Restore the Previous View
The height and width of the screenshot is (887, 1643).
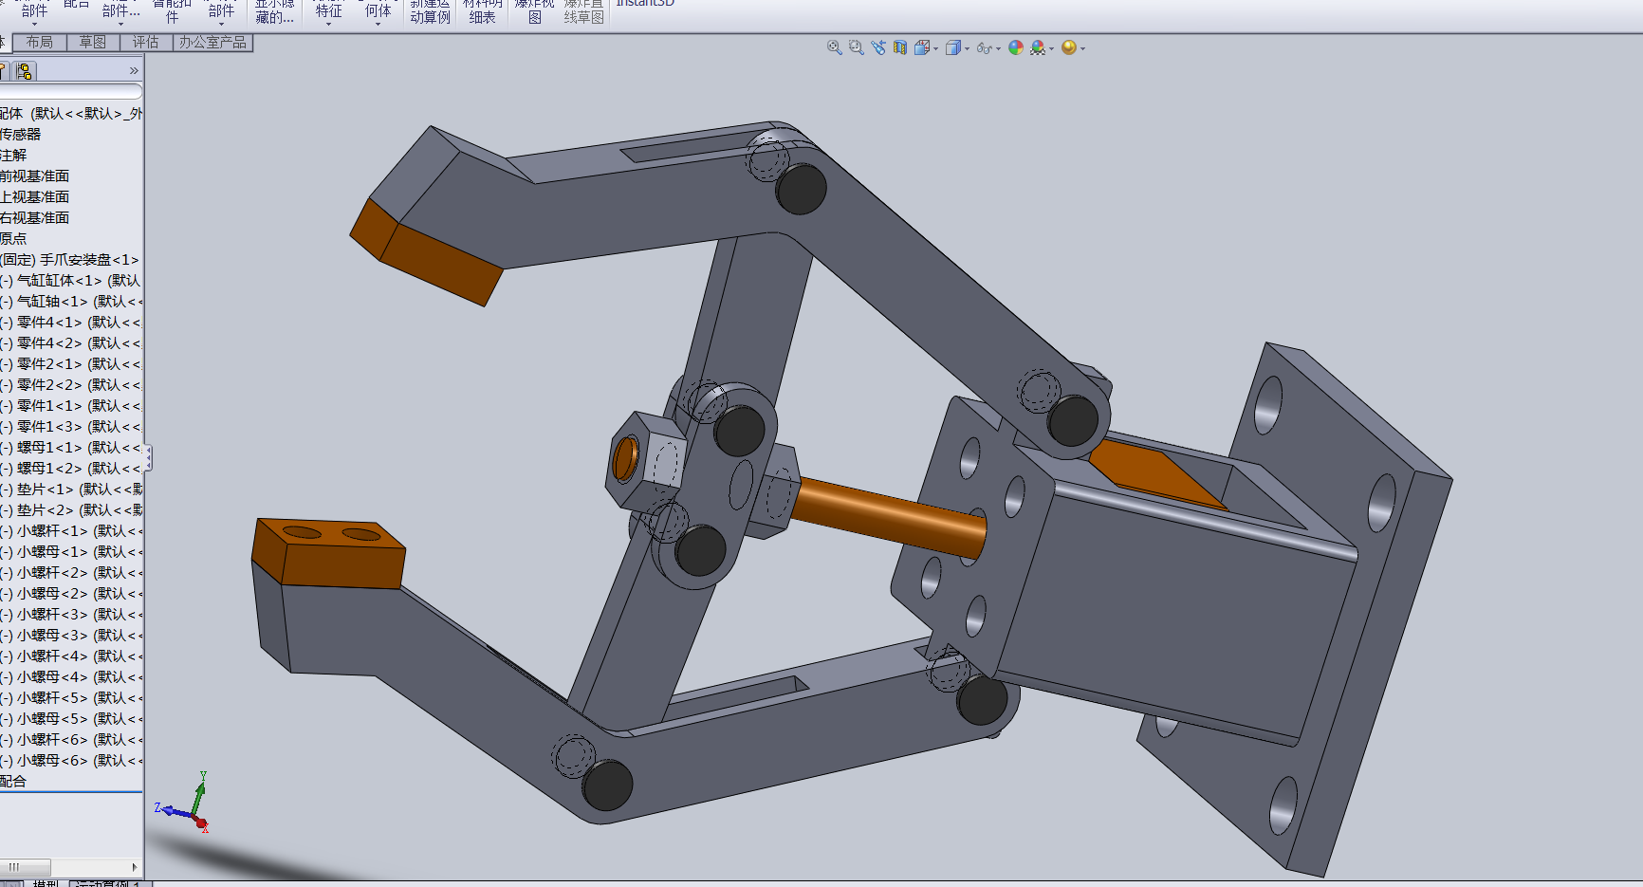(877, 47)
